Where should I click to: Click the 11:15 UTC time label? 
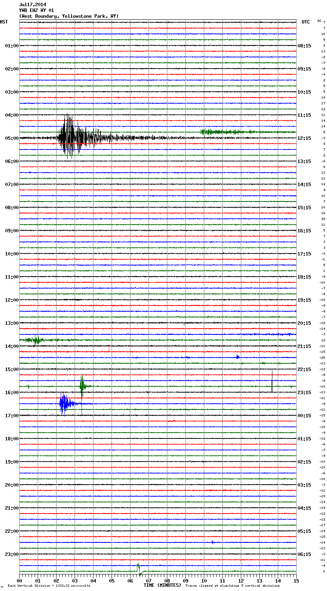point(304,115)
